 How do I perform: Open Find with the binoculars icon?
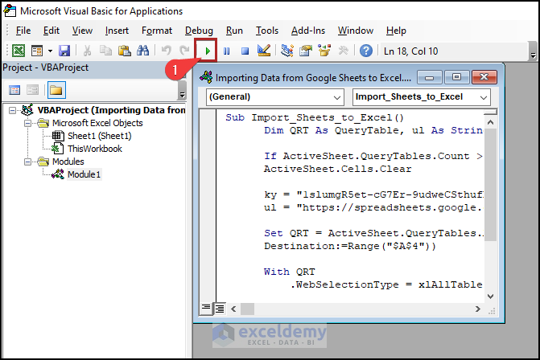143,51
